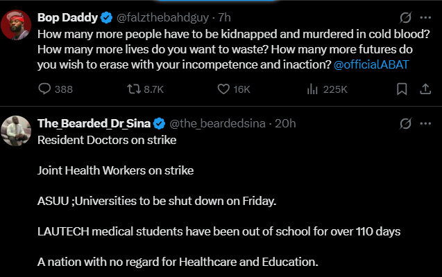The width and height of the screenshot is (442, 277).
Task: Click the @the_beardedsina handle
Action: pyautogui.click(x=217, y=123)
